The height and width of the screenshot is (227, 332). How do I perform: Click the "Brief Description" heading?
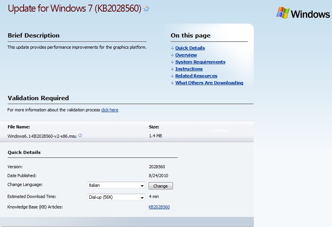click(34, 35)
